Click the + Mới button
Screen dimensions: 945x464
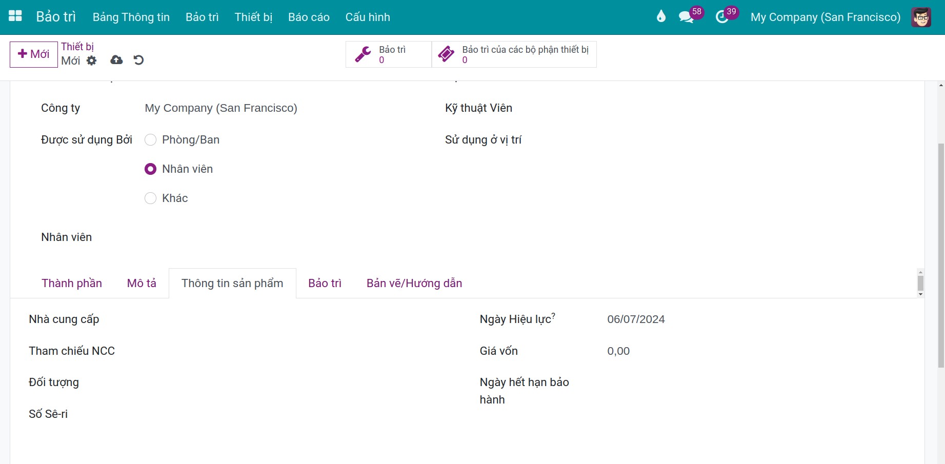click(34, 54)
